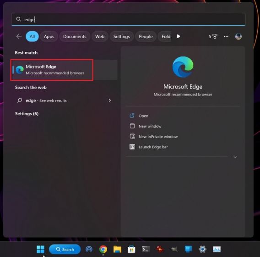Launch Google Chrome from taskbar
The height and width of the screenshot is (257, 260).
coord(103,249)
